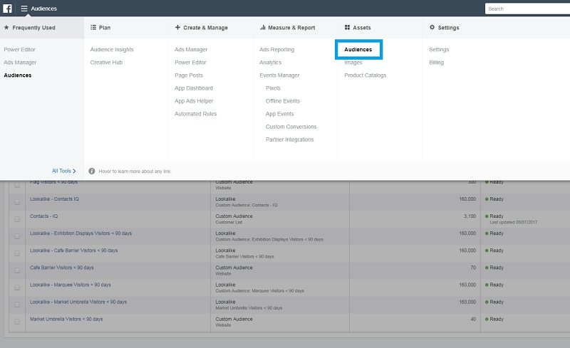The width and height of the screenshot is (570, 348).
Task: Open App Ads Helper
Action: coord(194,101)
